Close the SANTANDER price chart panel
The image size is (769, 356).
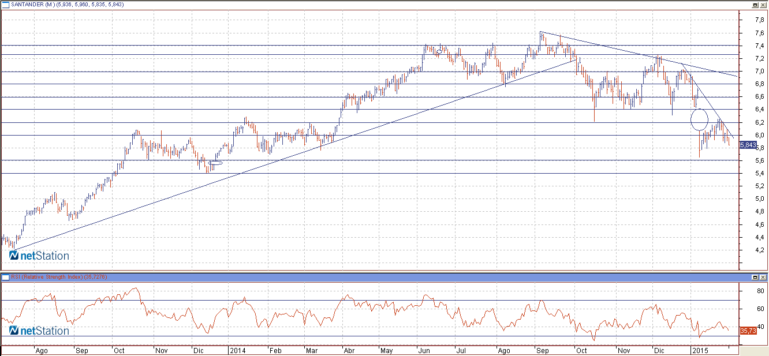[x=763, y=4]
